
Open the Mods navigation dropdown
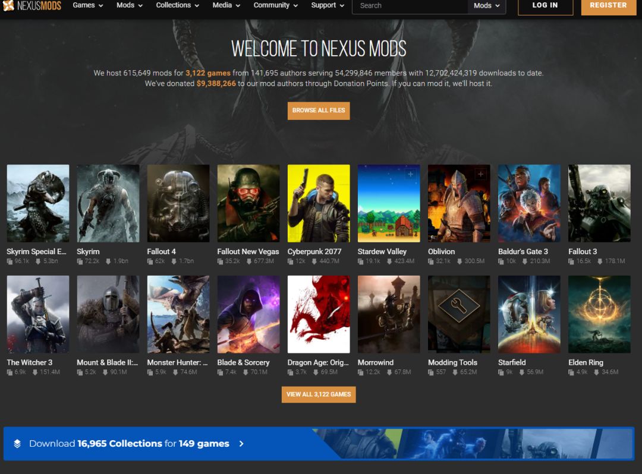(130, 5)
